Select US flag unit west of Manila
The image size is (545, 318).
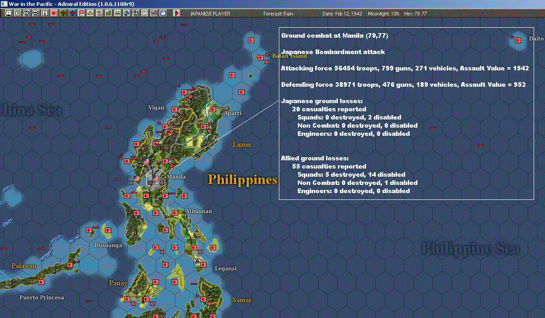coord(137,179)
